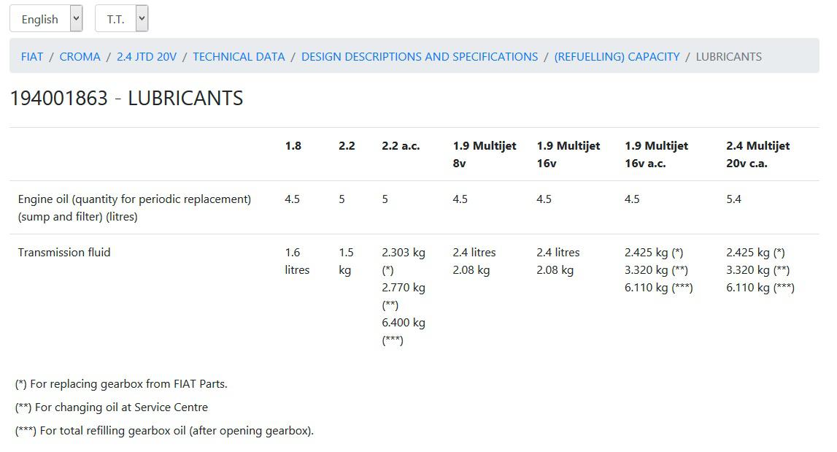Click the 1.6 litres transmission value
Image resolution: width=837 pixels, height=452 pixels.
(x=297, y=261)
